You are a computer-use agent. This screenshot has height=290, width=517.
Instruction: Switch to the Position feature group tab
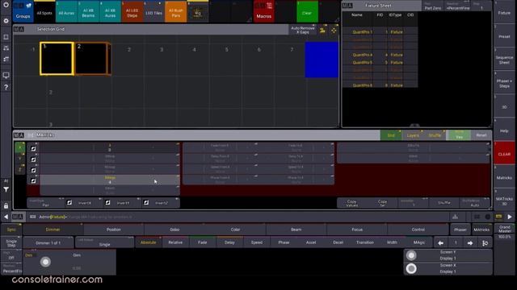click(114, 230)
